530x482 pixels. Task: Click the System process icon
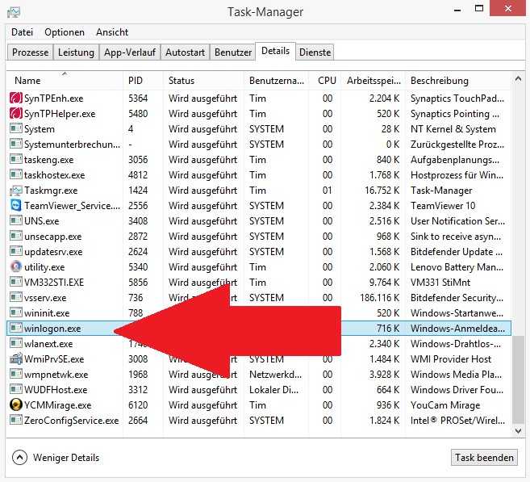16,128
